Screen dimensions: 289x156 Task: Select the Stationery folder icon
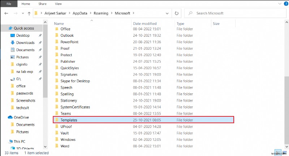point(57,101)
